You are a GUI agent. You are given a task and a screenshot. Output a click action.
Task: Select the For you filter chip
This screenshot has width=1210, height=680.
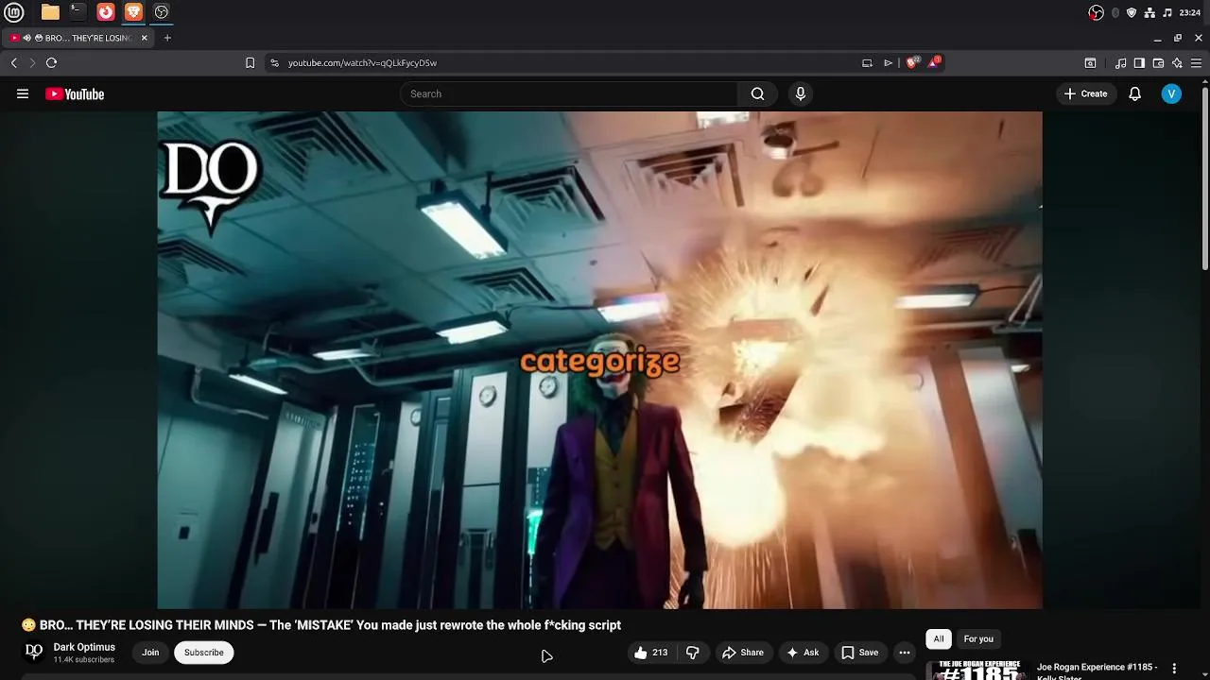tap(978, 639)
